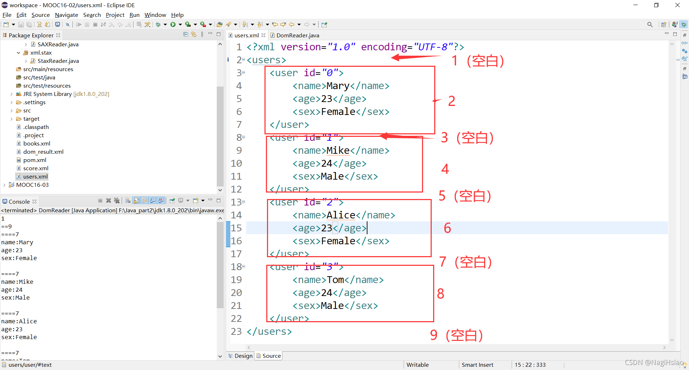Switch to the Java perspective icon
Screen dimensions: 689x370
(x=675, y=24)
